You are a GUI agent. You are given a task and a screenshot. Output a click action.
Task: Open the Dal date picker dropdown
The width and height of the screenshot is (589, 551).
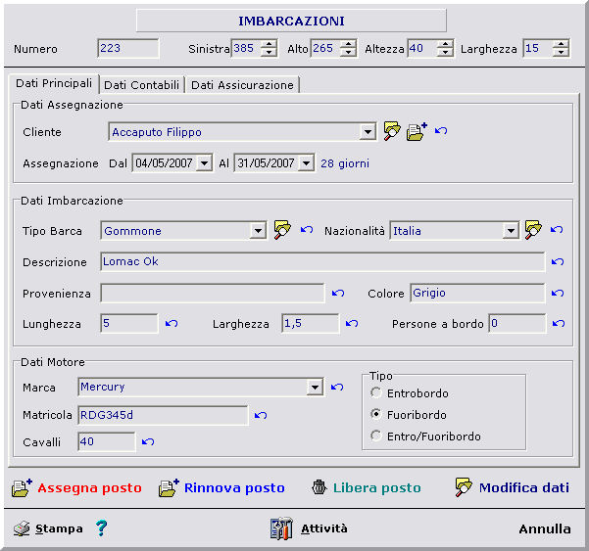coord(205,163)
